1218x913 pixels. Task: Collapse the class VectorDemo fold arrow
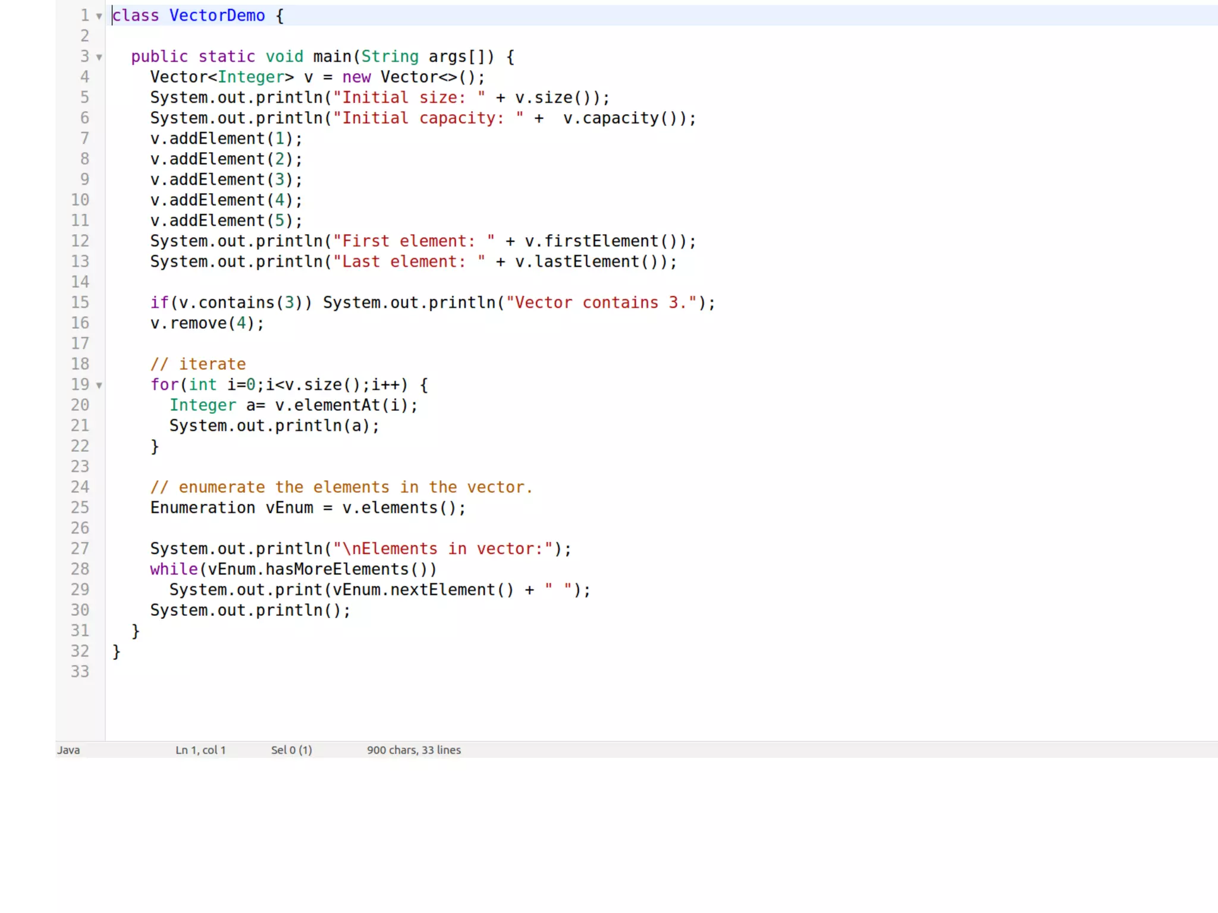[99, 16]
